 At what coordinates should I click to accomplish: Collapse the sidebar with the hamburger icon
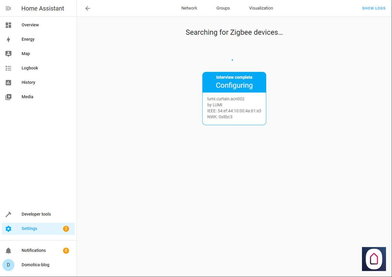point(8,8)
